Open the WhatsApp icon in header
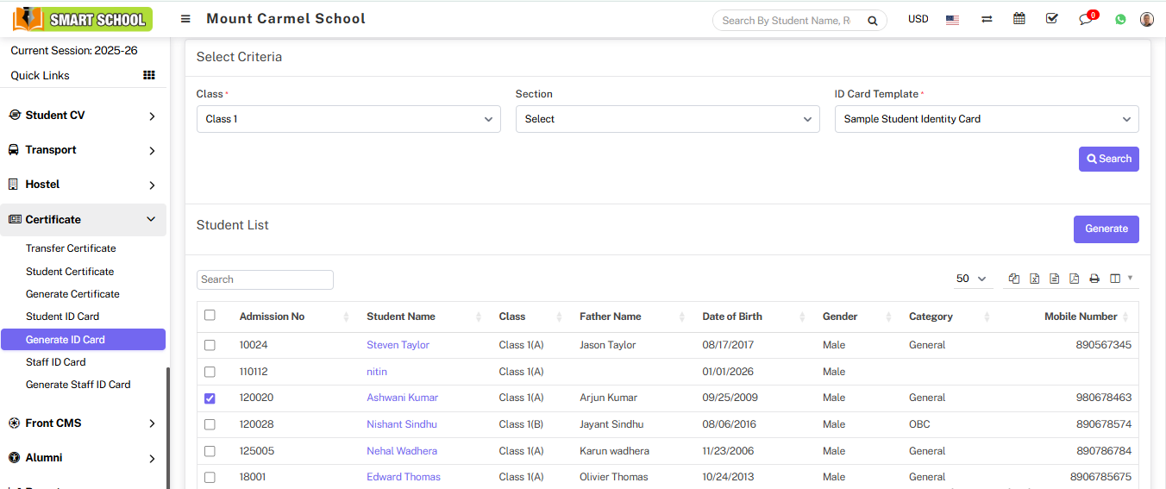 tap(1120, 19)
